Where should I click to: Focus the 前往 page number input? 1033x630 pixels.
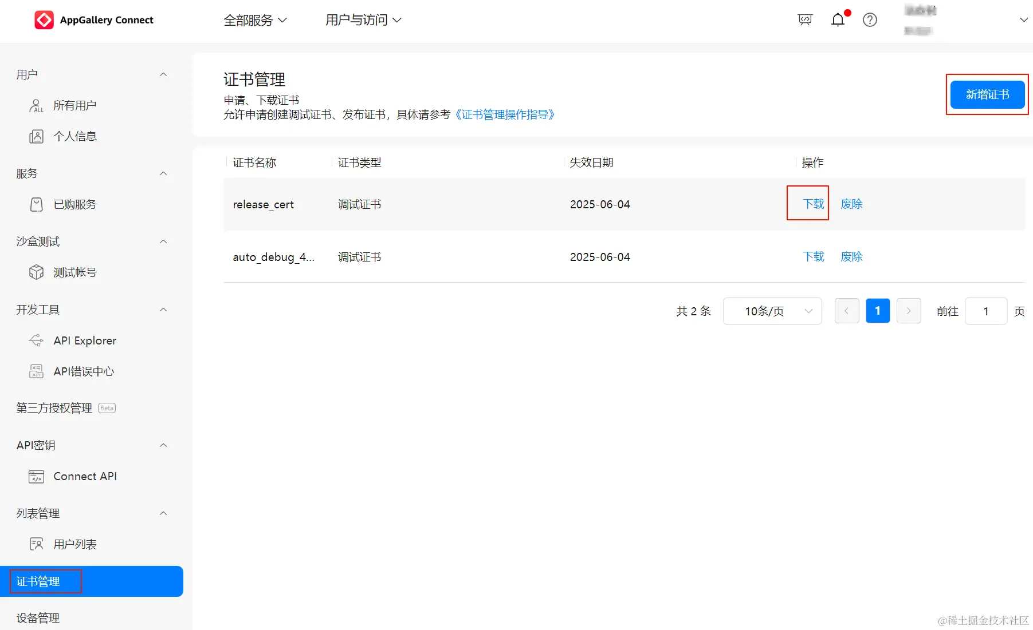point(986,311)
